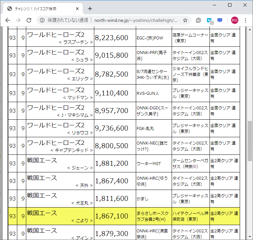Screen dimensions: 253x240
Task: Open the blue B! bookmark extension
Action: tap(210, 21)
